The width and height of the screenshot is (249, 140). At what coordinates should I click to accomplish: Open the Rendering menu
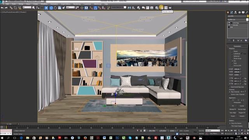(x=77, y=4)
